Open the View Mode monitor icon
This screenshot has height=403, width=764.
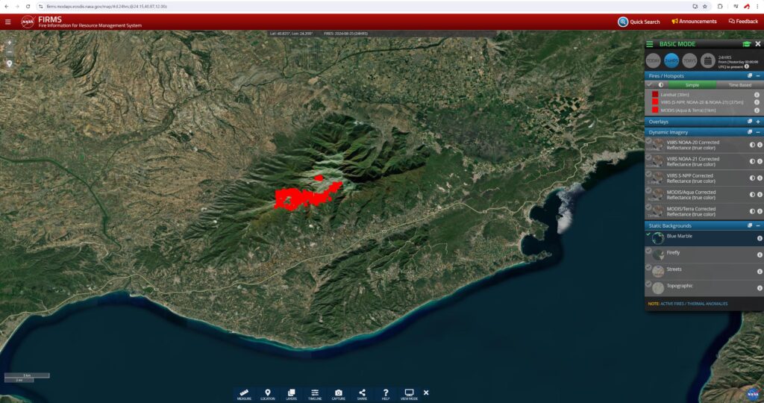(x=409, y=393)
